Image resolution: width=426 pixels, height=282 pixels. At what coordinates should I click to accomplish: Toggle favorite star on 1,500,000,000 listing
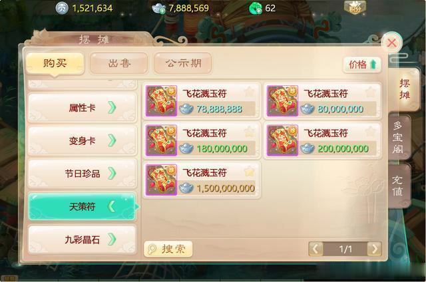coord(249,172)
